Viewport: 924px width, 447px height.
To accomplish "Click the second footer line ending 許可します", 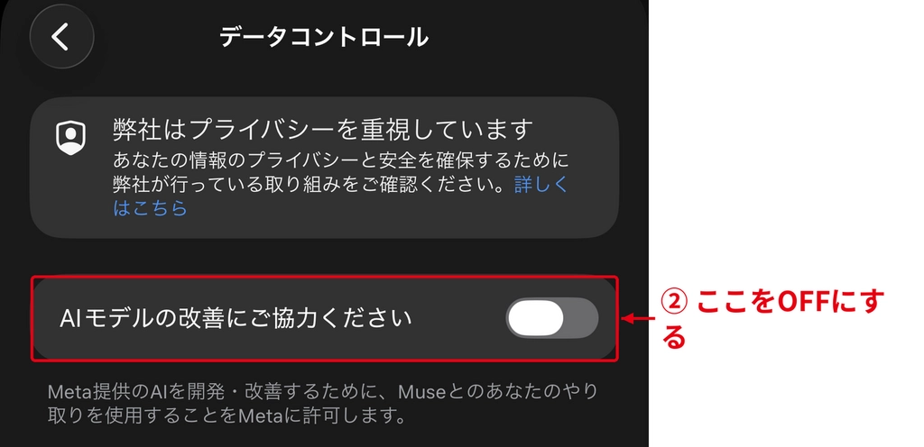I will coord(226,415).
